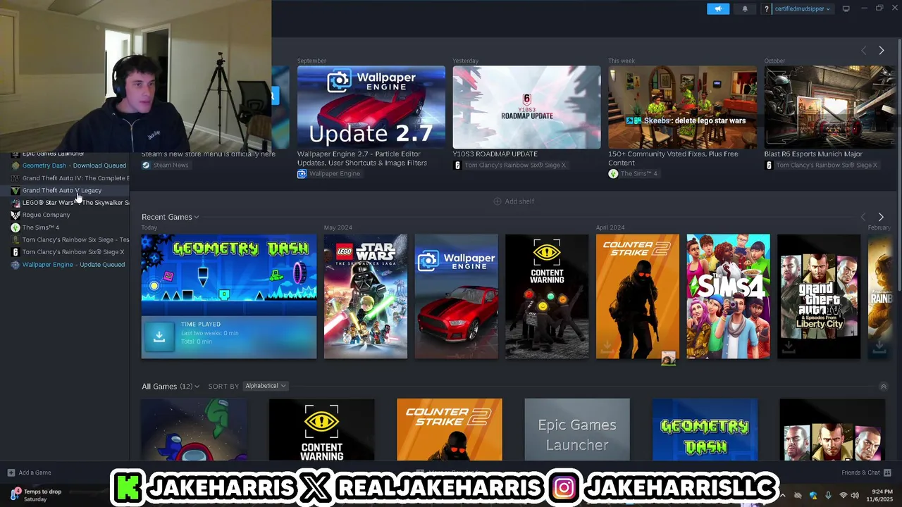Click Grand Theft Auto IV icon in sidebar
The width and height of the screenshot is (902, 507).
[x=16, y=178]
